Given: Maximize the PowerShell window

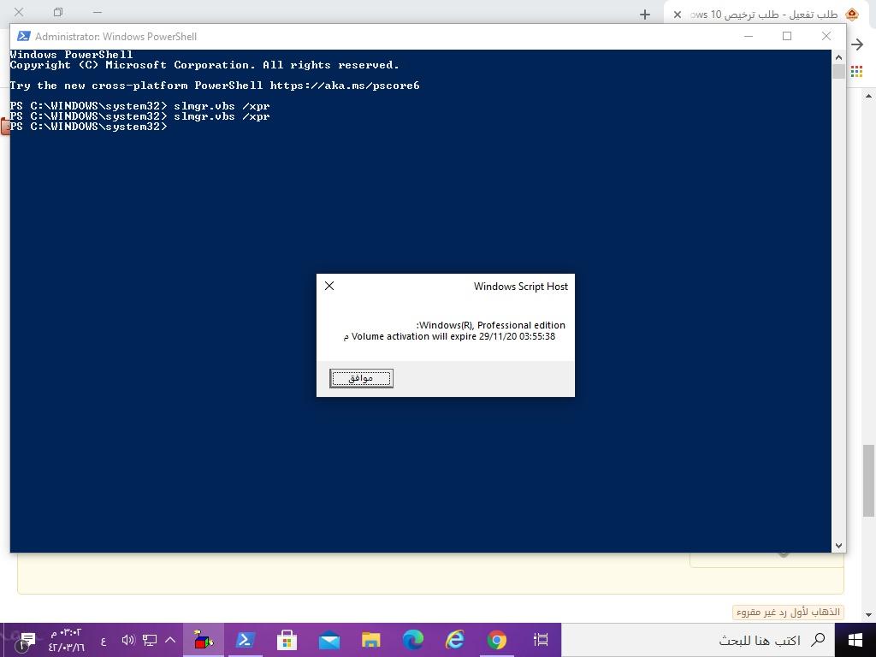Looking at the screenshot, I should point(787,36).
